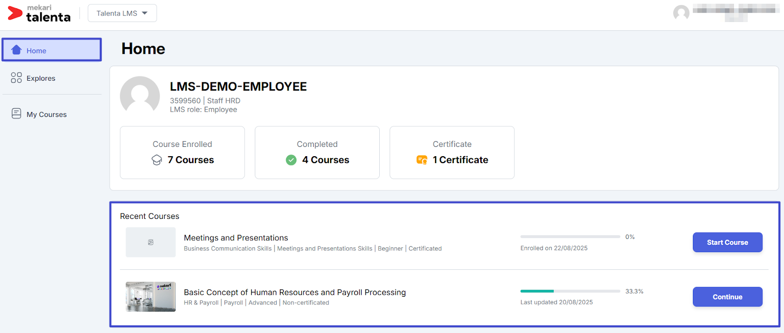Click the graduation cap icon under Course Enrolled
Viewport: 784px width, 333px height.
157,160
